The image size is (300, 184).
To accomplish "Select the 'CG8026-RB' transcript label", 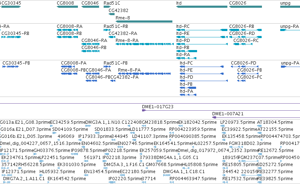I will tap(241, 26).
